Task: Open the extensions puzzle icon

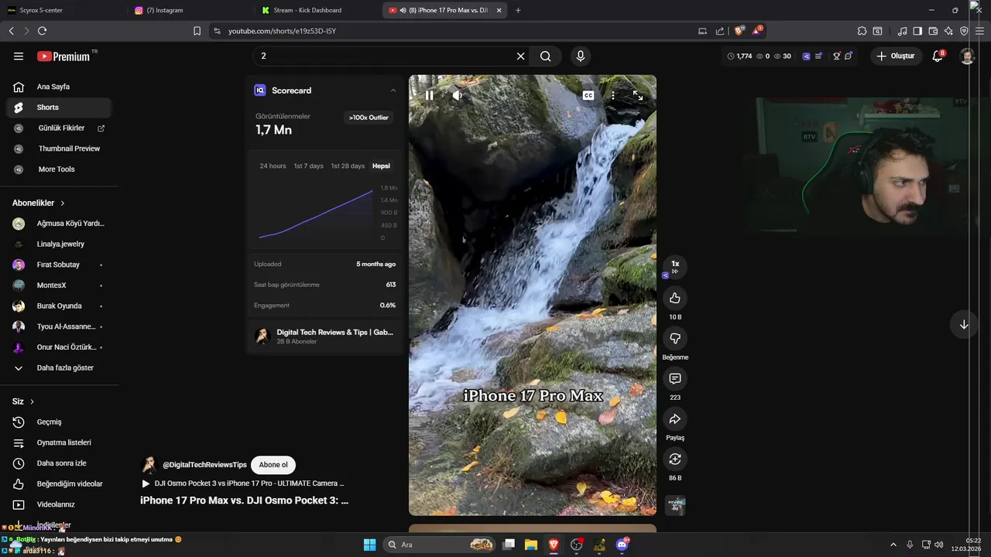Action: [x=862, y=31]
